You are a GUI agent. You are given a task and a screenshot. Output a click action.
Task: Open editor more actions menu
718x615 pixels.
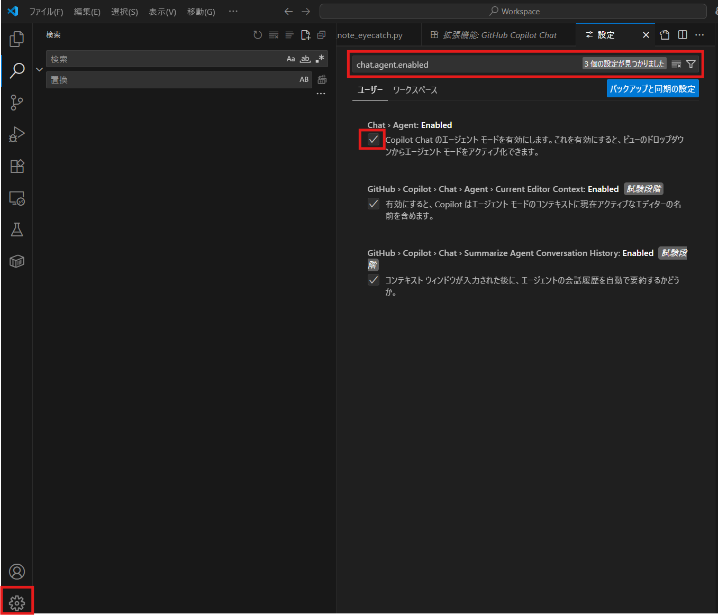click(x=699, y=35)
